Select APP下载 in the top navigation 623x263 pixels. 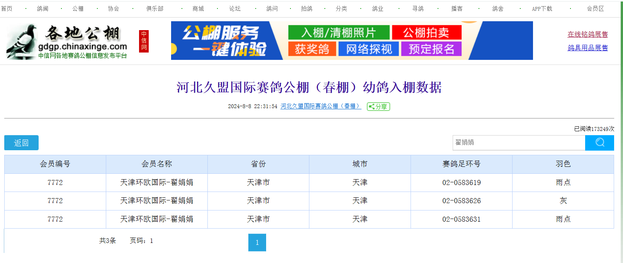[x=542, y=8]
